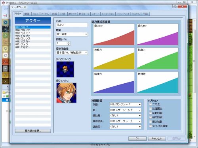The image size is (198, 148).
Task: Select actor 002:ウルリカ in the list
Action: pyautogui.click(x=33, y=30)
